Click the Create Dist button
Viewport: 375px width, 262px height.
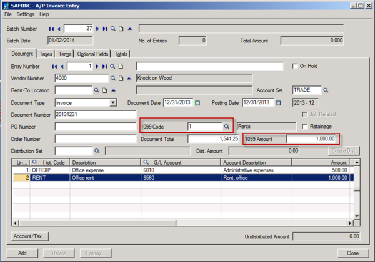(x=344, y=151)
